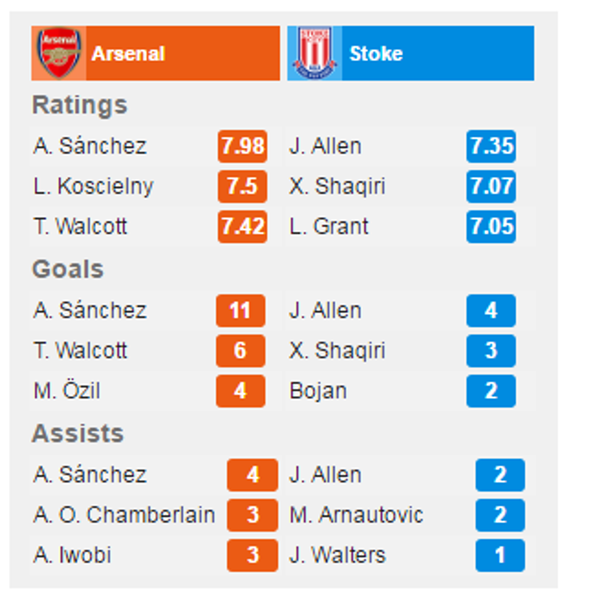Click the 7.98 rating badge
The height and width of the screenshot is (610, 607).
pyautogui.click(x=242, y=147)
